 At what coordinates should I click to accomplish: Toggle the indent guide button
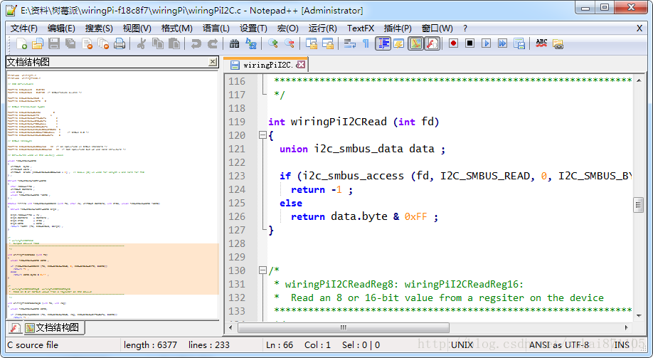tap(383, 43)
